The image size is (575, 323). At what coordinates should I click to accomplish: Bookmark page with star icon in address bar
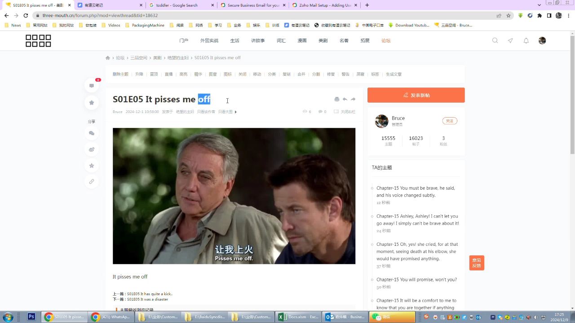(x=509, y=15)
